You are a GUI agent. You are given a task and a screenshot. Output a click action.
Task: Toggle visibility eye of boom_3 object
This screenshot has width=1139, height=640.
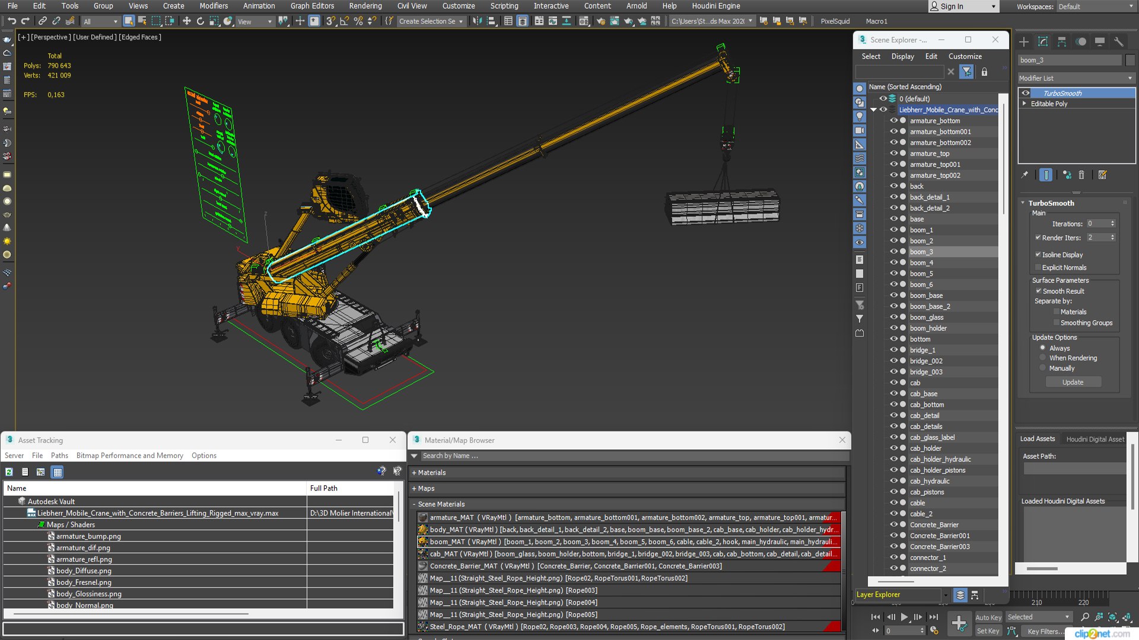tap(893, 251)
